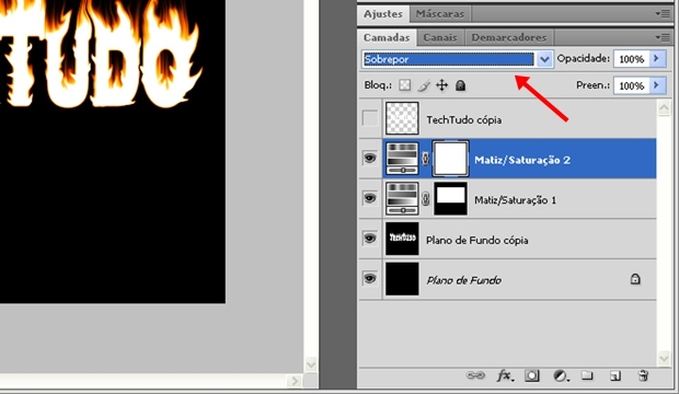
Task: Select the 'Matiz/Saturação 2' layer name
Action: (x=522, y=160)
